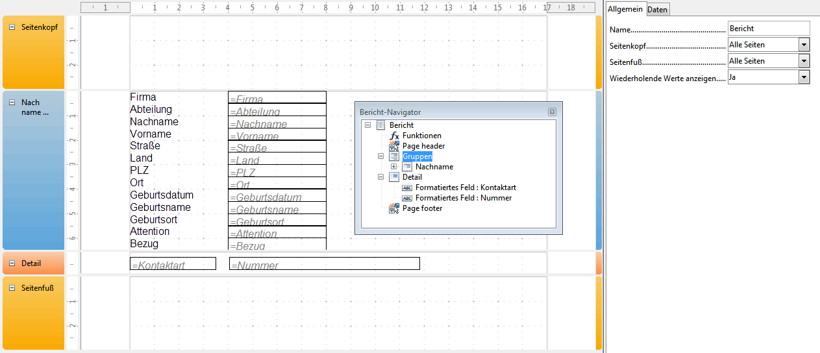Screen dimensions: 820x353
Task: Collapse the Bericht node in navigator
Action: tap(367, 125)
